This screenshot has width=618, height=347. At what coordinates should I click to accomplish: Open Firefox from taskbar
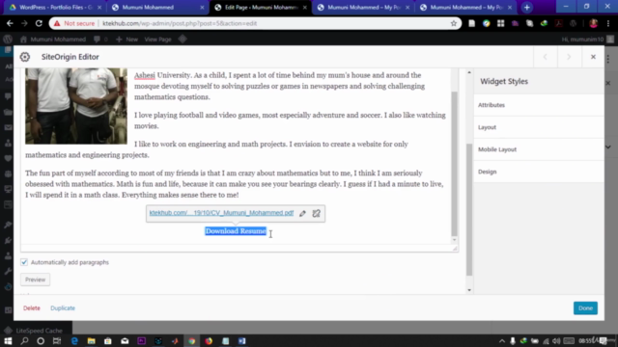click(x=209, y=340)
